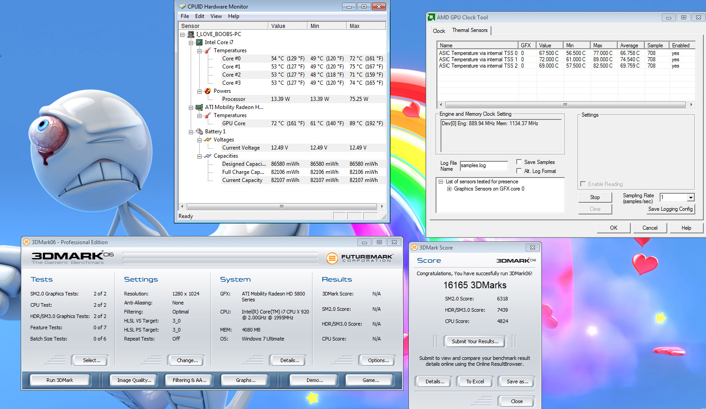Click Submit Your Results button
The width and height of the screenshot is (706, 409).
point(475,341)
